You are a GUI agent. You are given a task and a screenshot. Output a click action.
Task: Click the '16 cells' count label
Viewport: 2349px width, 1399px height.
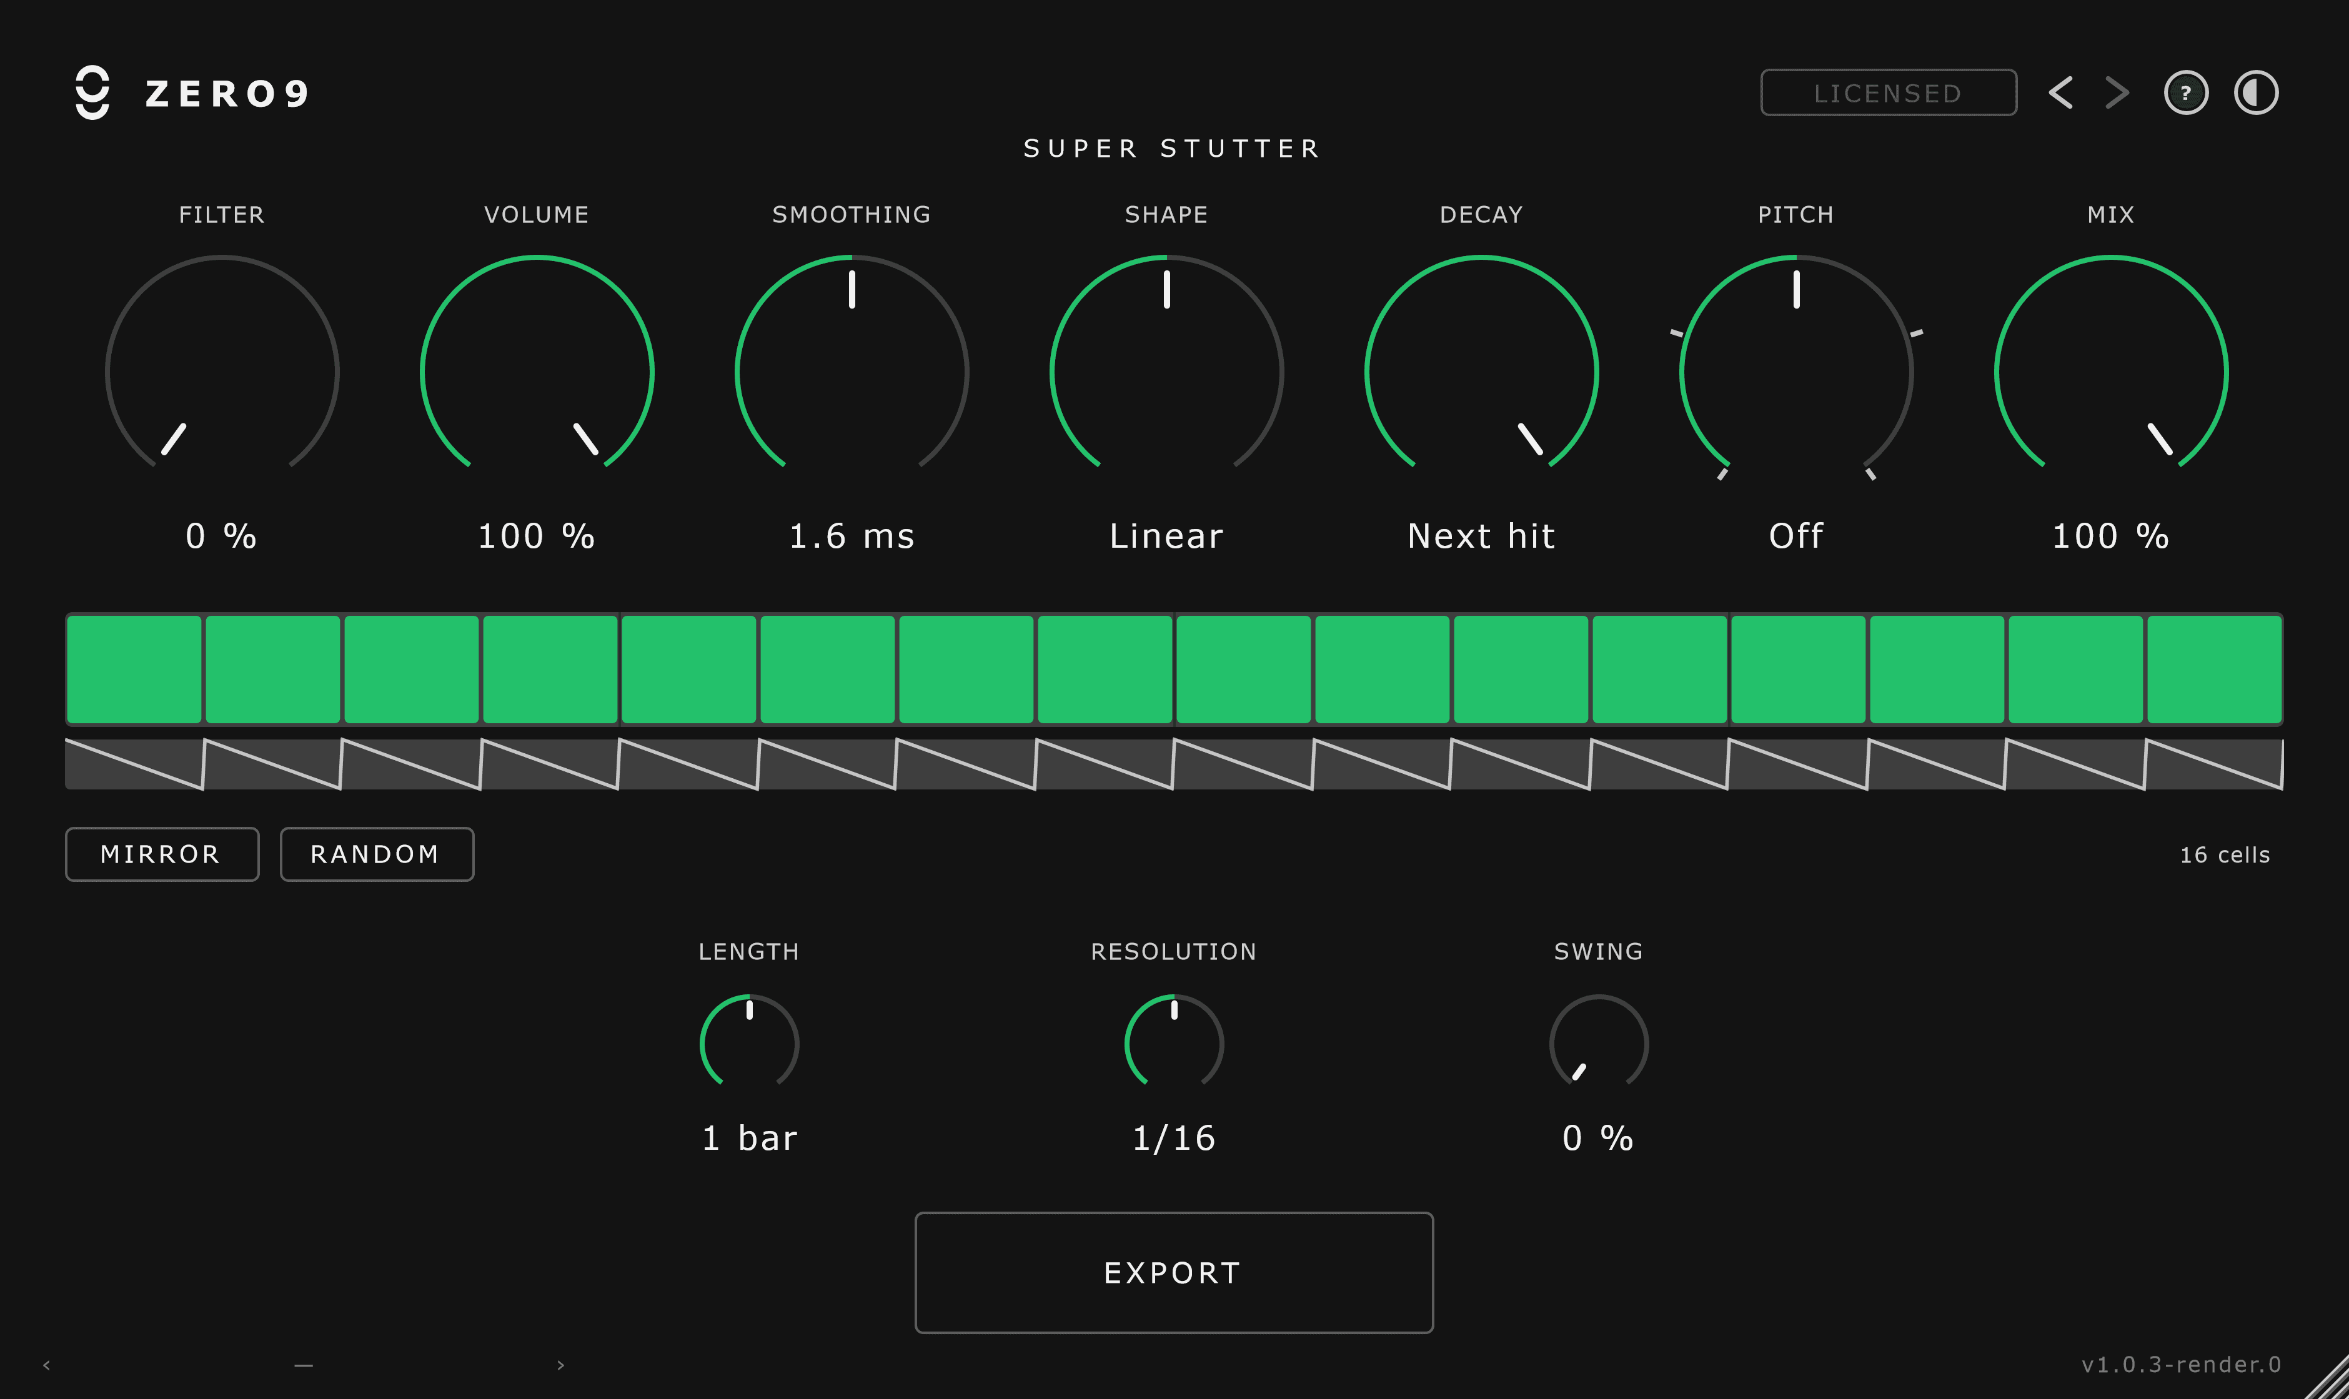(2225, 855)
